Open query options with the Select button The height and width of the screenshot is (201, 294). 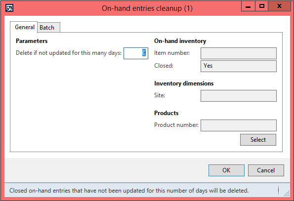tap(258, 140)
